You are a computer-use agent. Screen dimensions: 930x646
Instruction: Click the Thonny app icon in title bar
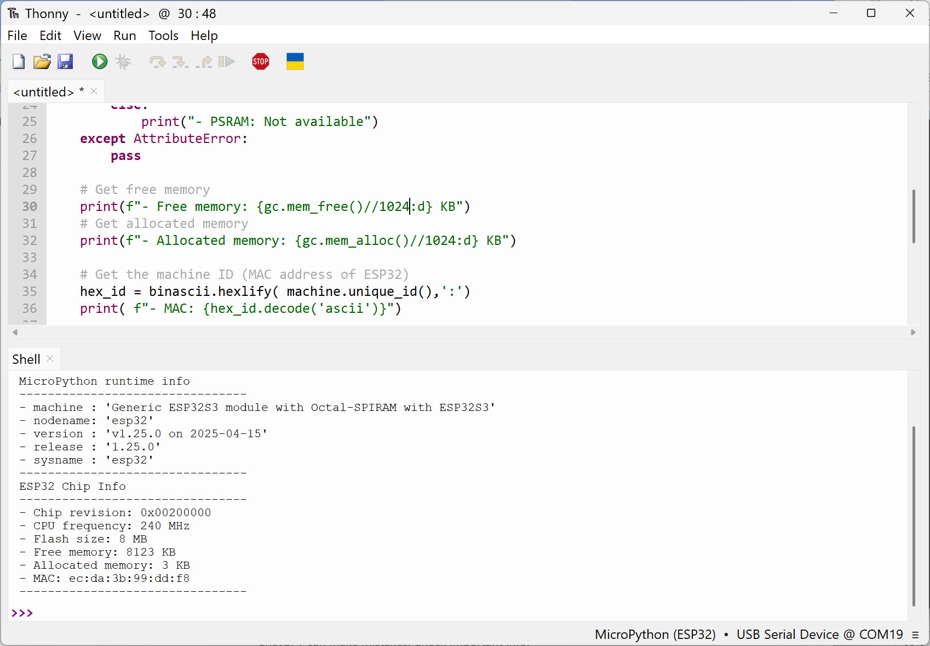pyautogui.click(x=14, y=13)
